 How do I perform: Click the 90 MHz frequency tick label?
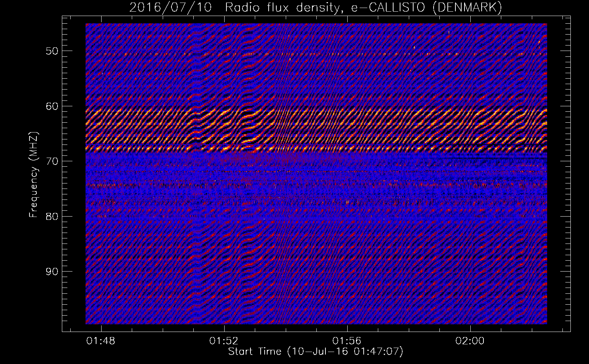pyautogui.click(x=52, y=272)
